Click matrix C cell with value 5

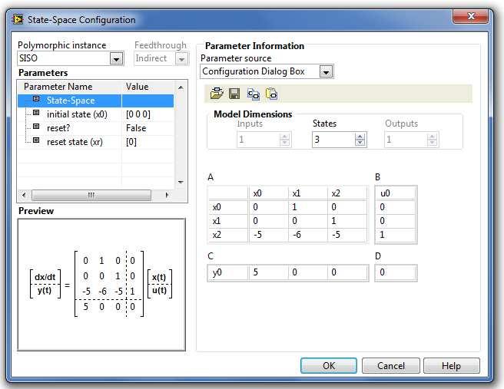(x=268, y=272)
